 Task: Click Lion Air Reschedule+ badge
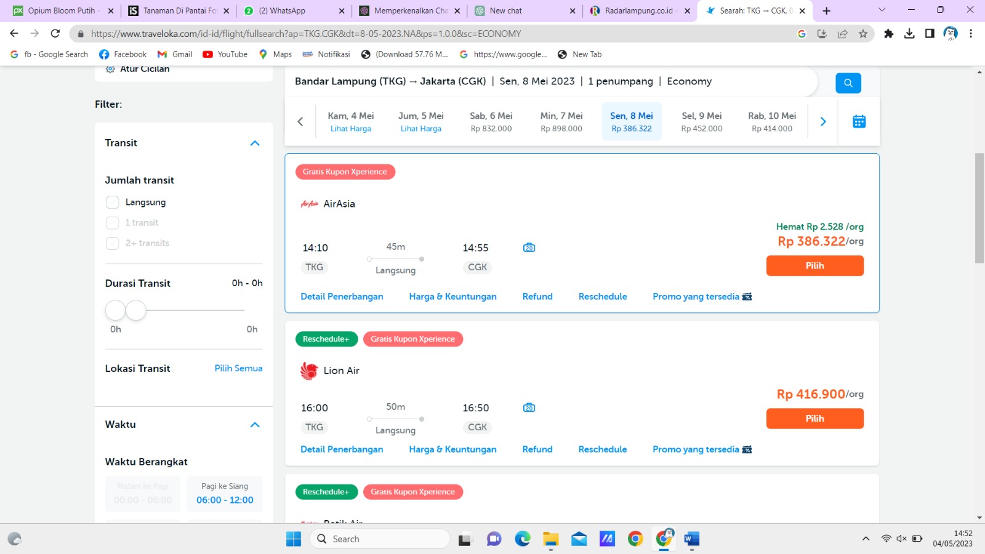(326, 339)
